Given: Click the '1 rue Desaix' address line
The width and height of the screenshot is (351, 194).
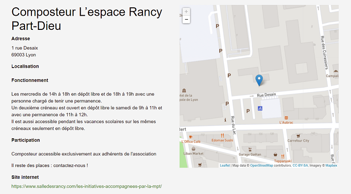Looking at the screenshot, I should pyautogui.click(x=25, y=48).
